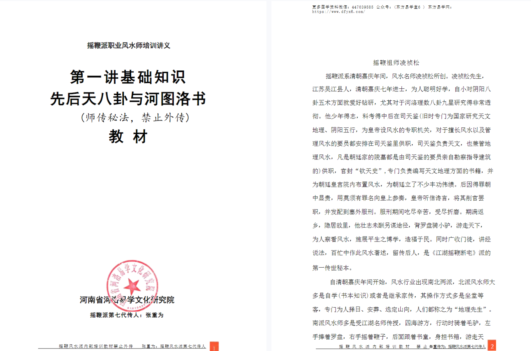The image size is (531, 351).
Task: Click the page 1 footer 摇鞭风水派内部培训教材禁止外传
Action: (96, 346)
